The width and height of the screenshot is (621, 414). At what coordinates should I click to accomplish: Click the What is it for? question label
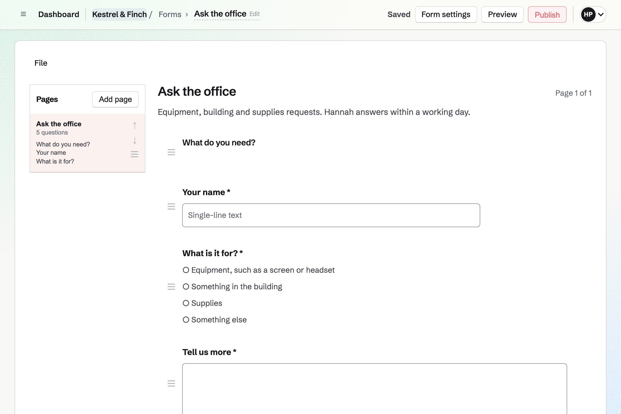[212, 253]
